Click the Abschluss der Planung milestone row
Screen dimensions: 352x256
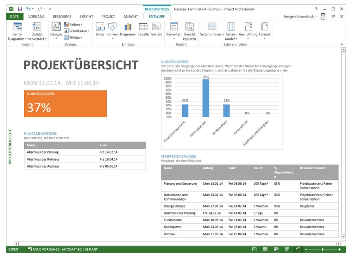point(85,152)
